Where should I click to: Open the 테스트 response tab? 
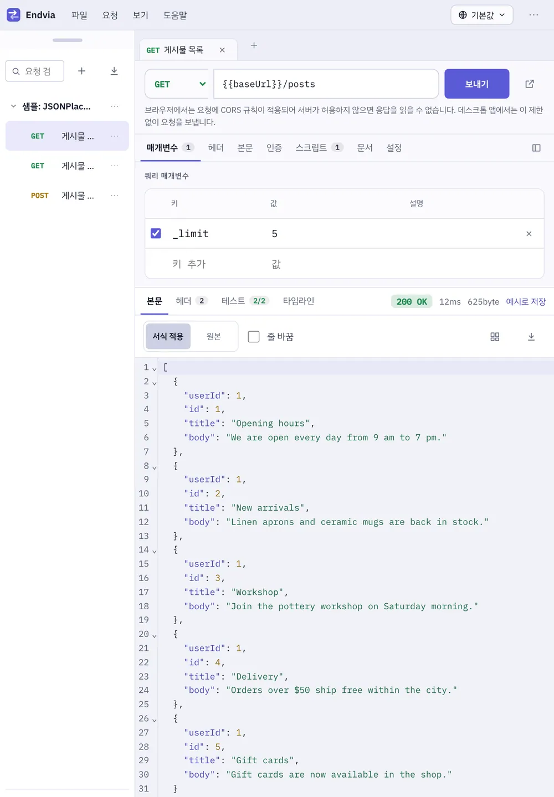coord(245,301)
